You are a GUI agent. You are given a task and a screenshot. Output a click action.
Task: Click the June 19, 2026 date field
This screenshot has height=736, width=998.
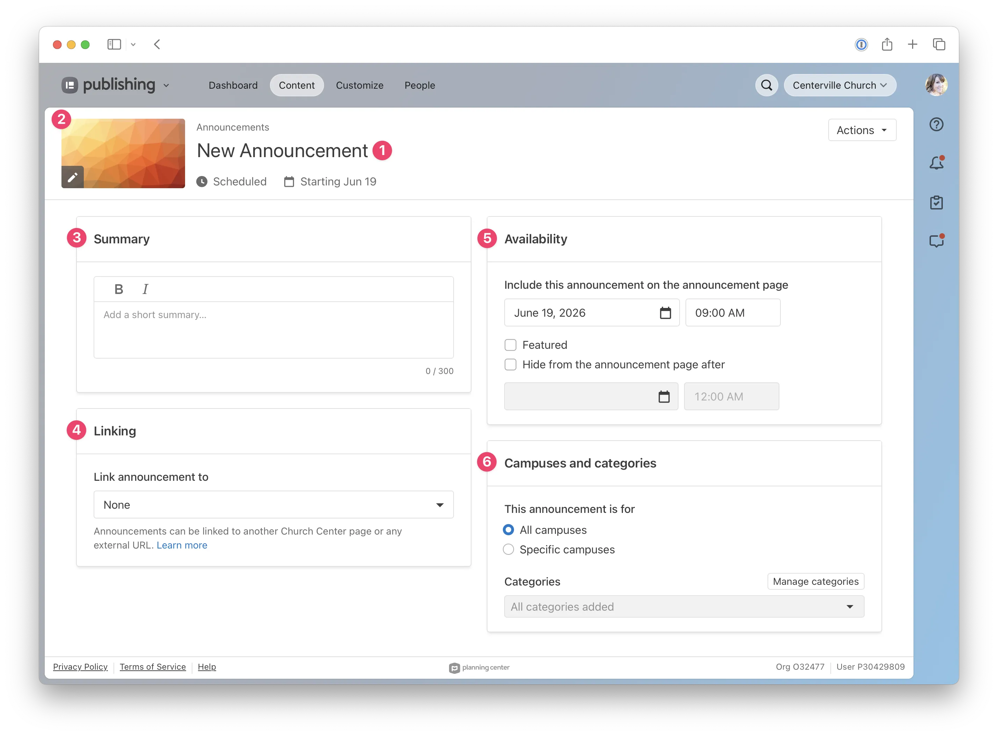click(592, 313)
